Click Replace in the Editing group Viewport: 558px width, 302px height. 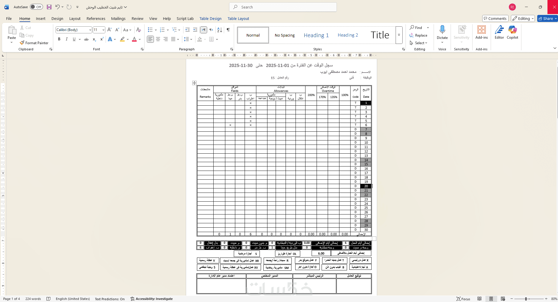[x=418, y=35]
